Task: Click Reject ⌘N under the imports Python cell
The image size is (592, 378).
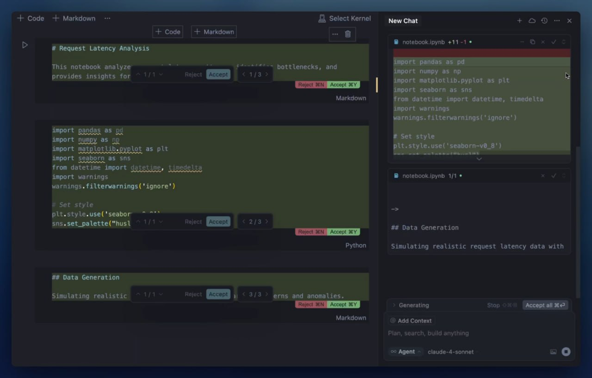Action: tap(311, 232)
